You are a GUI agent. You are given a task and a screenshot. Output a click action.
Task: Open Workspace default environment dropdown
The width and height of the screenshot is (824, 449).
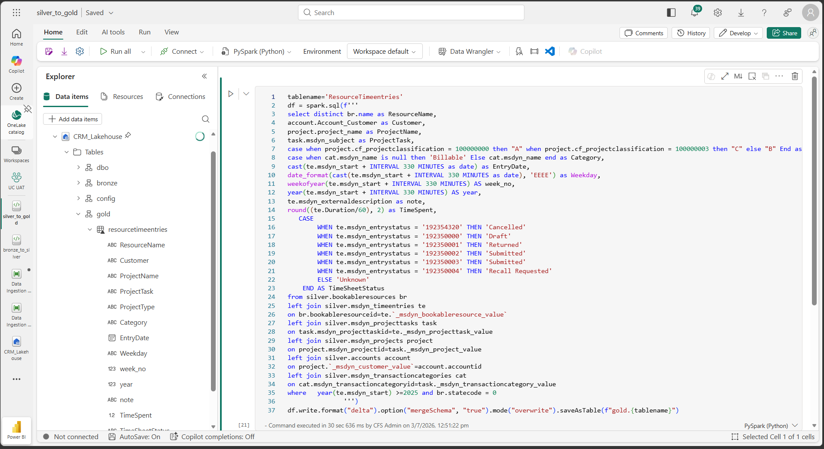384,52
